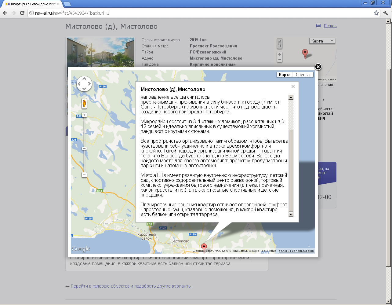Click zoom in plus on large map
This screenshot has width=392, height=305.
(x=84, y=115)
